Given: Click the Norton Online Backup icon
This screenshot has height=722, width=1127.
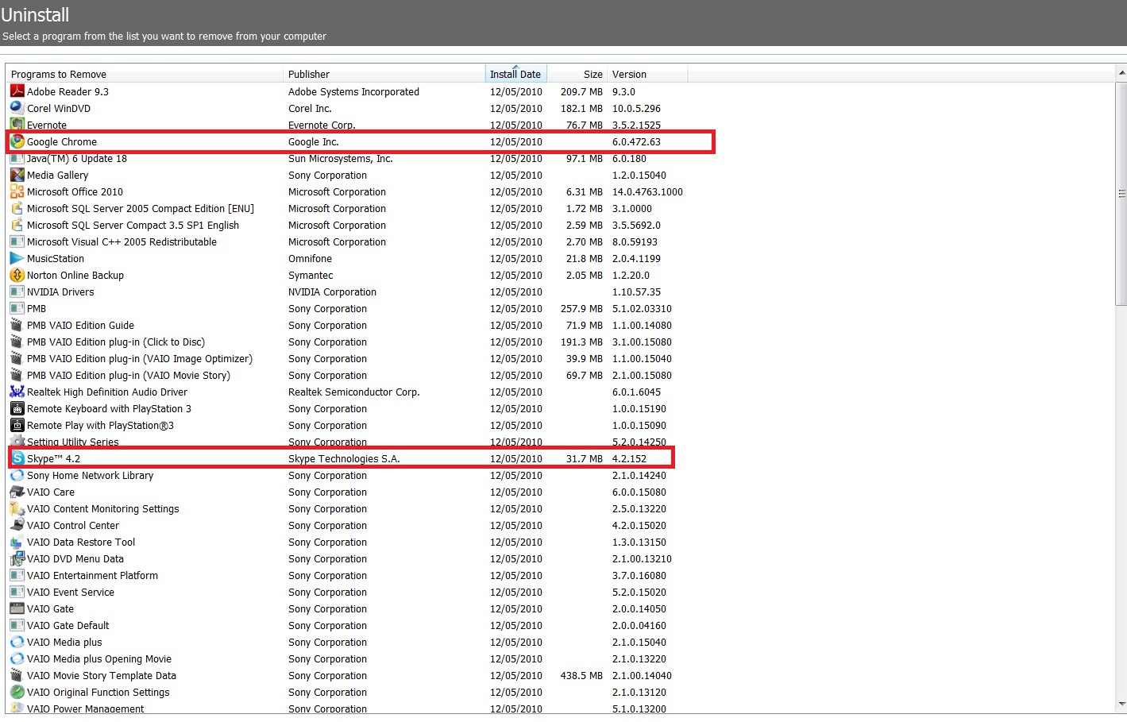Looking at the screenshot, I should (17, 275).
